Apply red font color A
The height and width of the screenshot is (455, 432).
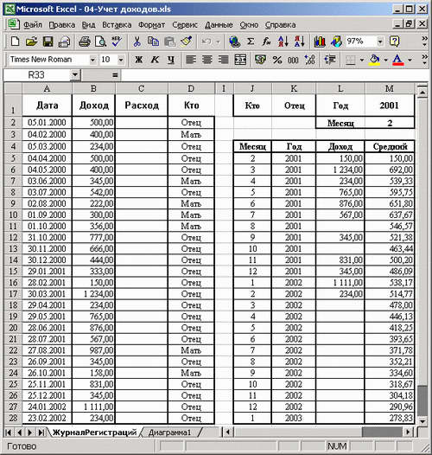pos(398,60)
